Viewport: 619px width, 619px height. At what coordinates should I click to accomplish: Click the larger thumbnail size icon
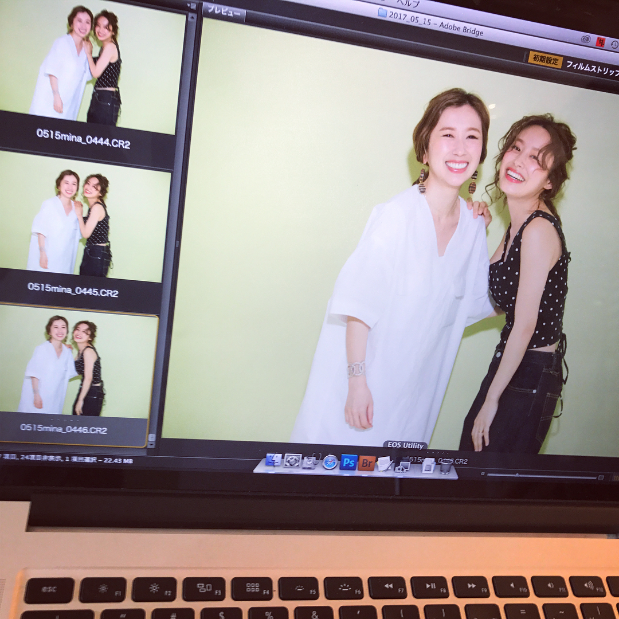point(601,477)
